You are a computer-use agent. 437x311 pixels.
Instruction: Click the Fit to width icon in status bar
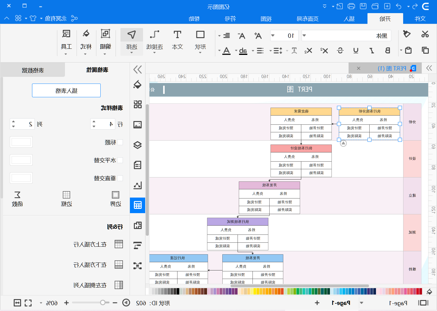[17, 303]
